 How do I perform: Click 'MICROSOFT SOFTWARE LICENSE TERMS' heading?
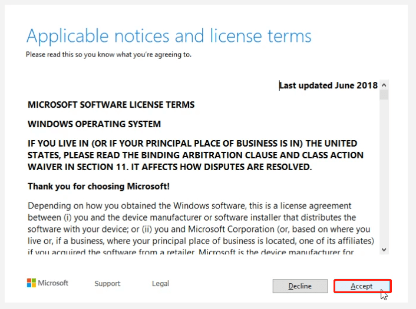click(111, 105)
